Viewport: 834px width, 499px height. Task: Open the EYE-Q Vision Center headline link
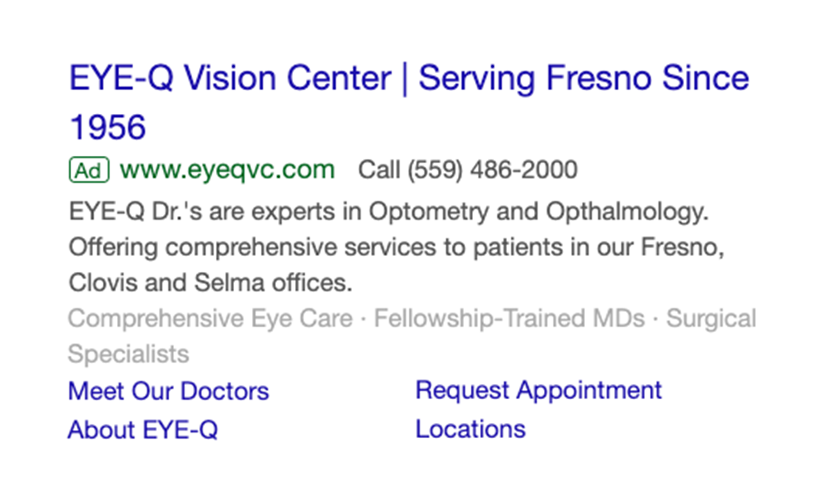coord(230,78)
